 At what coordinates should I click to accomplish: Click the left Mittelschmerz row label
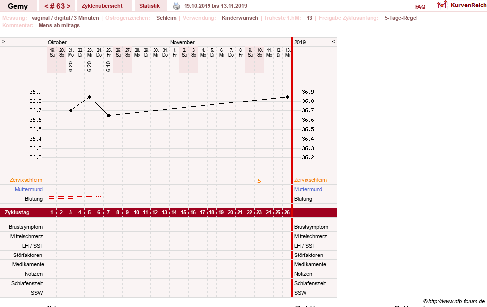click(x=27, y=236)
